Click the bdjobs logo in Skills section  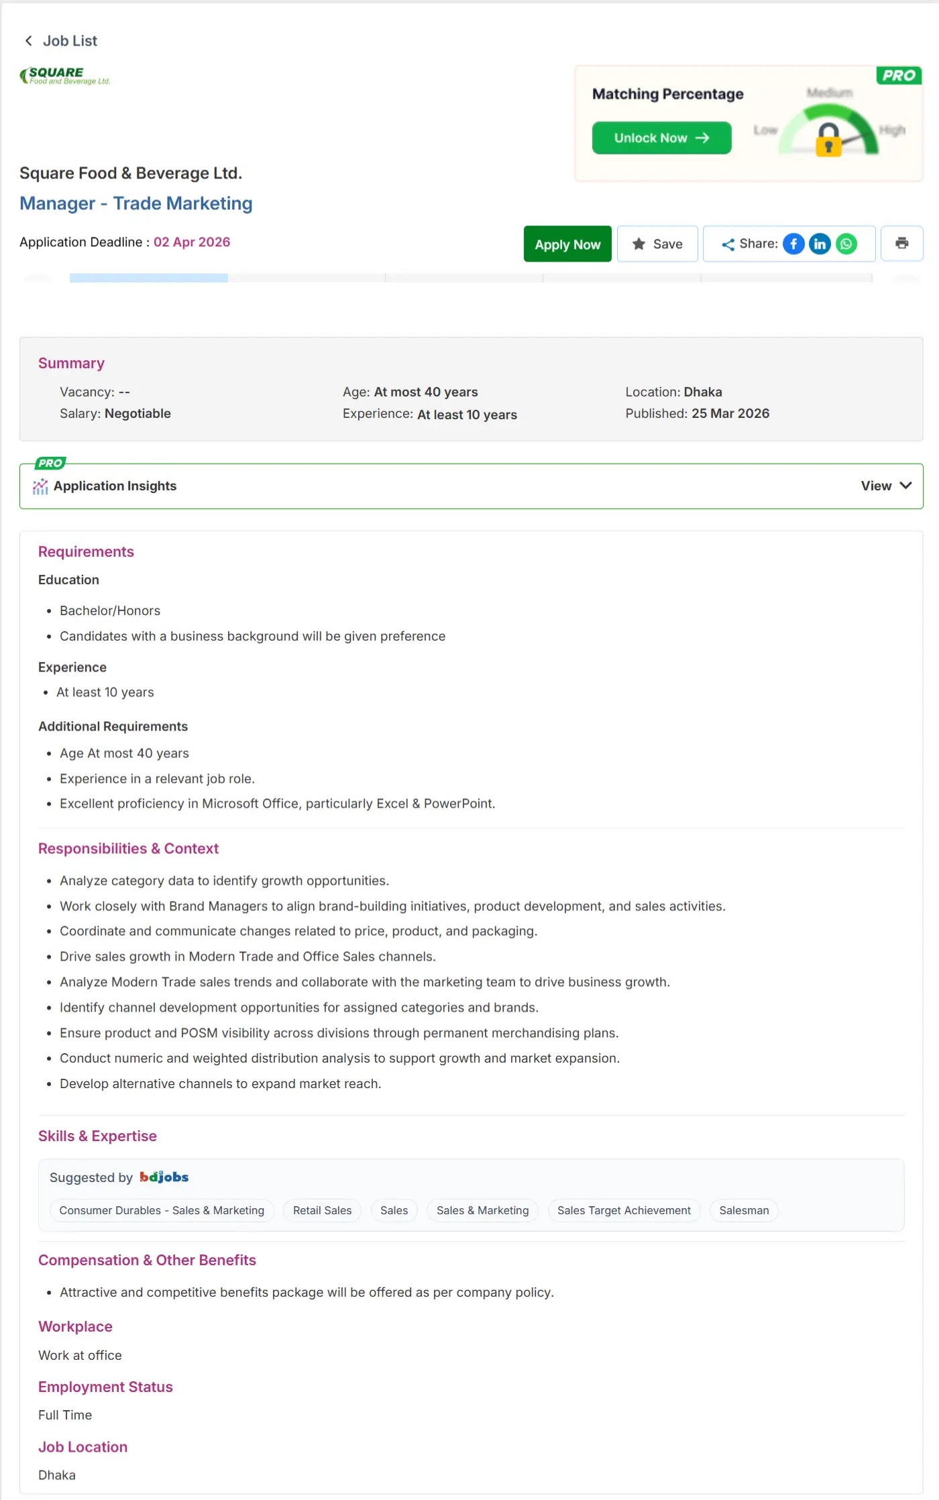164,1177
